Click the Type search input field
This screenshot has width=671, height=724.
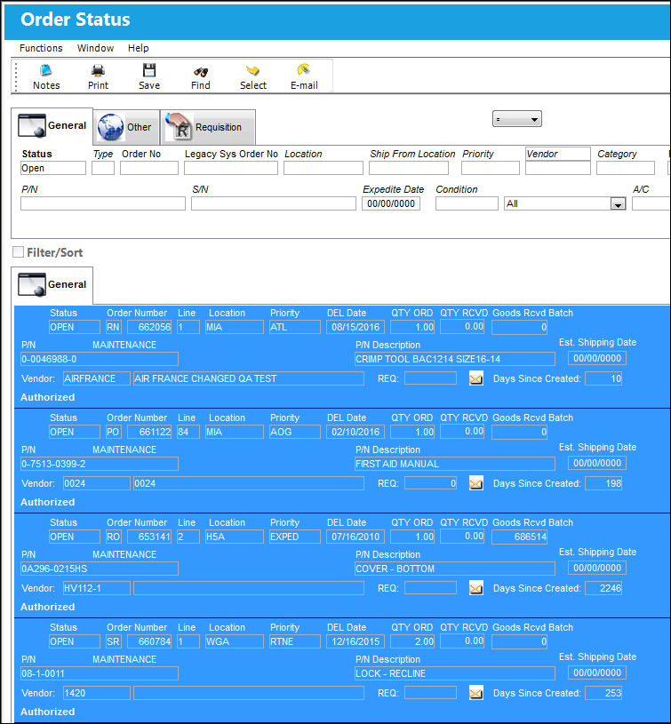103,168
